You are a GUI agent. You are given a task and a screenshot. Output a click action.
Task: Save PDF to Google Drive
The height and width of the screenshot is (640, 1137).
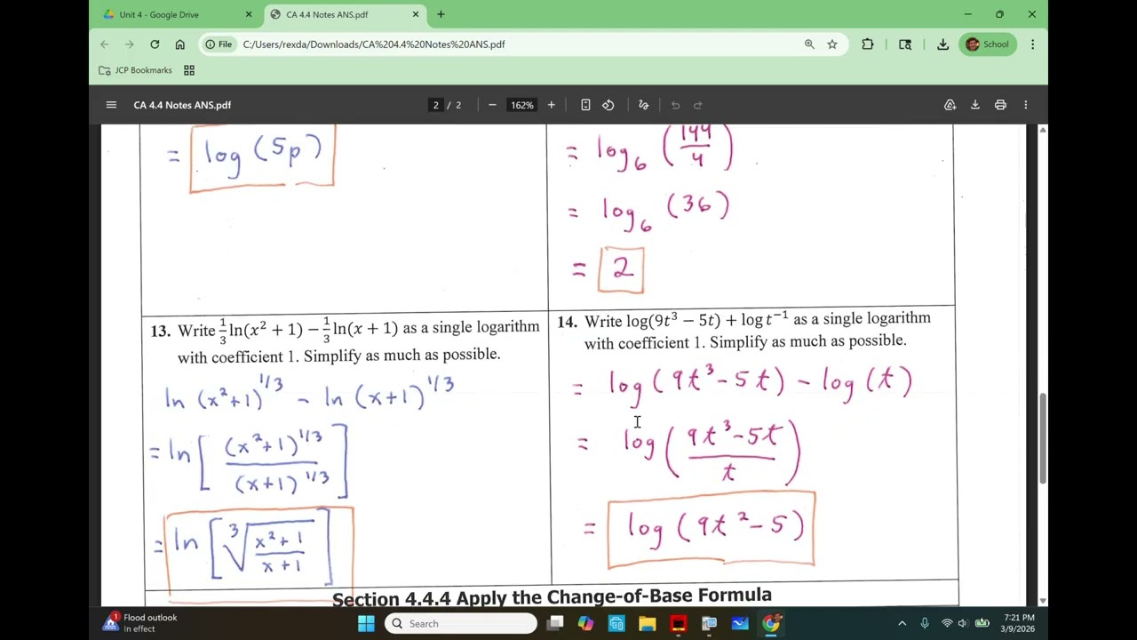[950, 105]
